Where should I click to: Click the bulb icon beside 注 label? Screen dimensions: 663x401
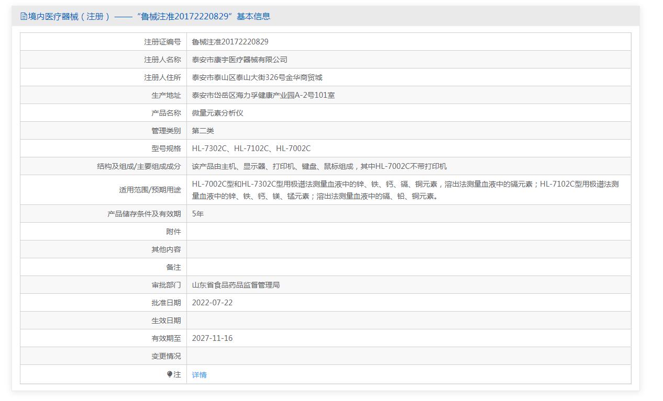[170, 374]
